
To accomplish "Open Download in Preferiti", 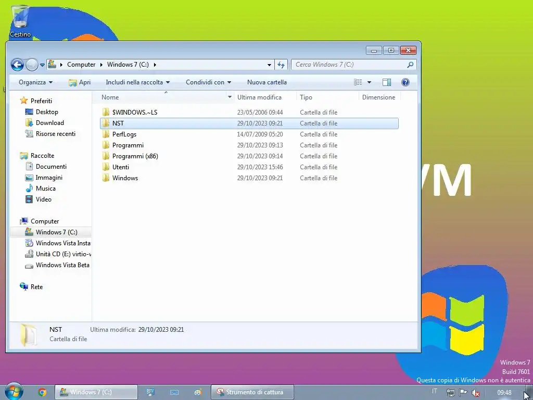I will (49, 123).
